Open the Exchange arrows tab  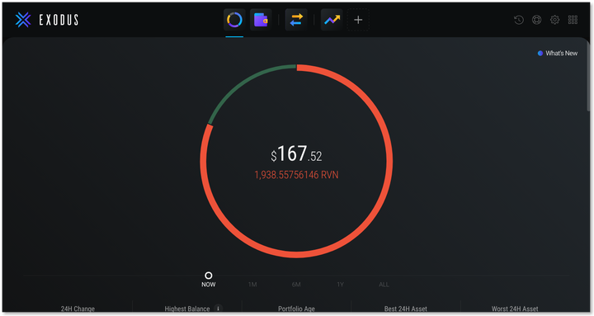[x=296, y=20]
